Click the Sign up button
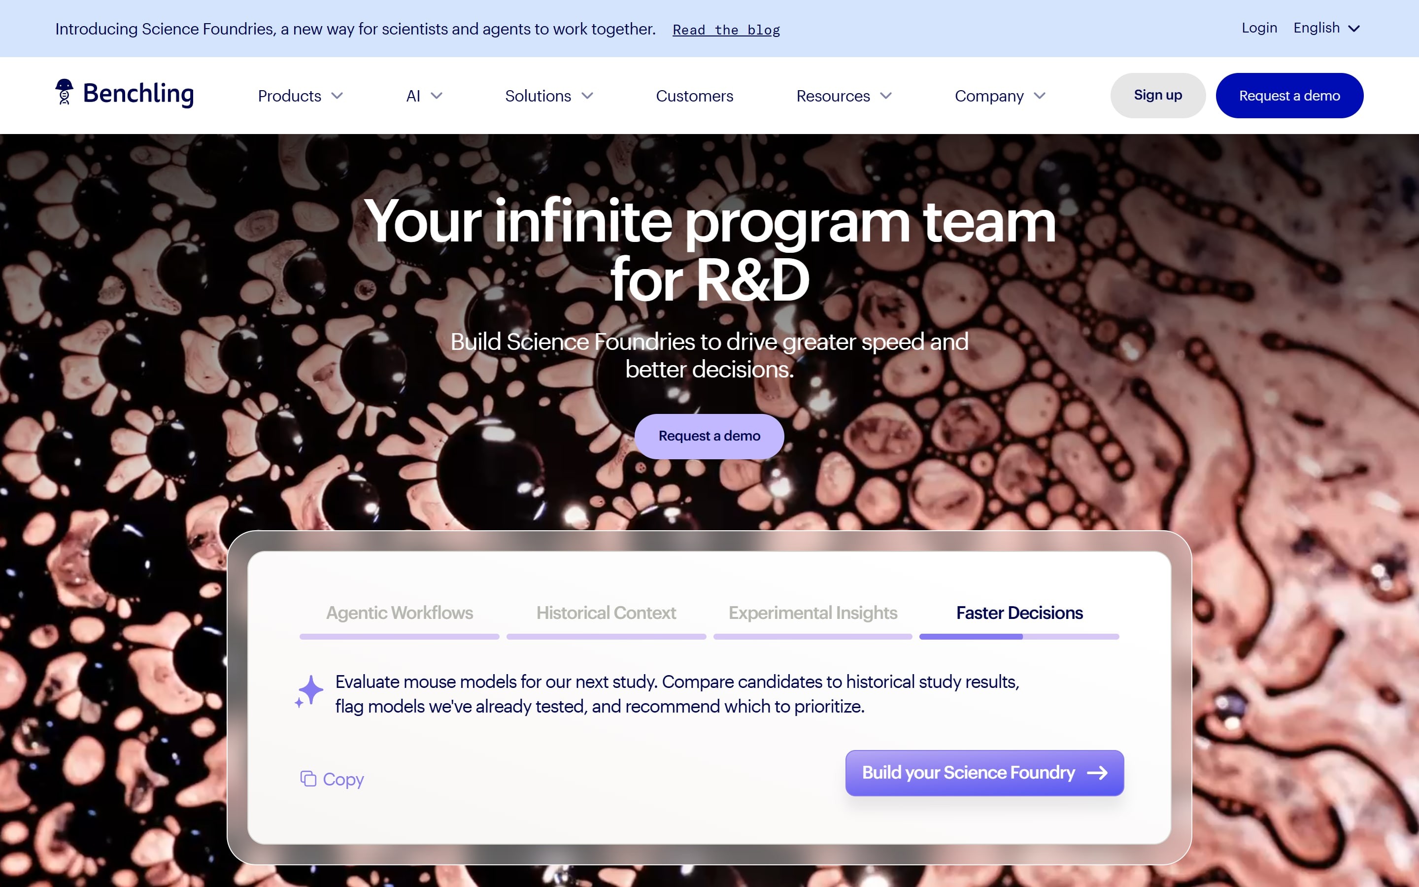This screenshot has width=1419, height=887. (x=1157, y=95)
